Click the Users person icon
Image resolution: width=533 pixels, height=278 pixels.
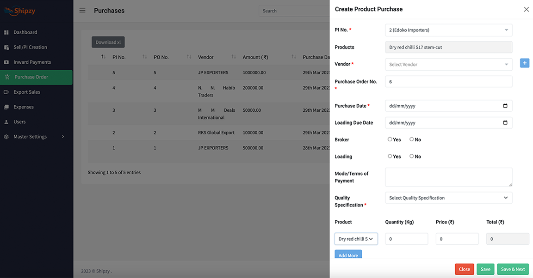(7, 122)
